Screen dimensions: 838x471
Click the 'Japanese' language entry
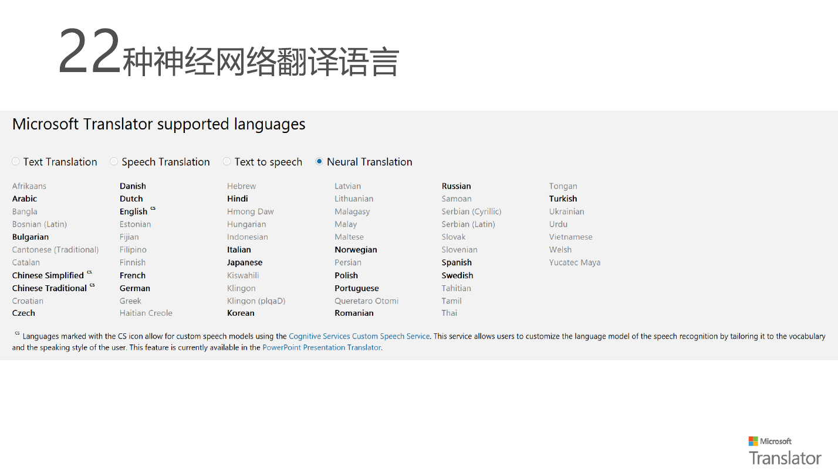pyautogui.click(x=245, y=262)
